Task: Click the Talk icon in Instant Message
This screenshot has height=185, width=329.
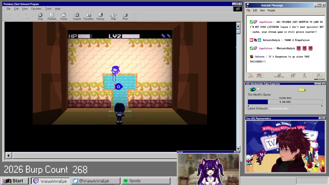Action: coord(293,75)
